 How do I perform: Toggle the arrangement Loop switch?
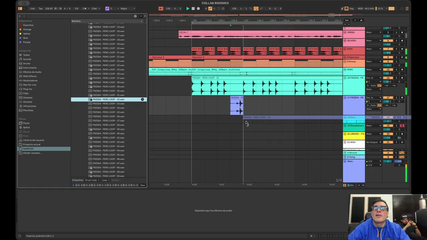click(x=256, y=9)
